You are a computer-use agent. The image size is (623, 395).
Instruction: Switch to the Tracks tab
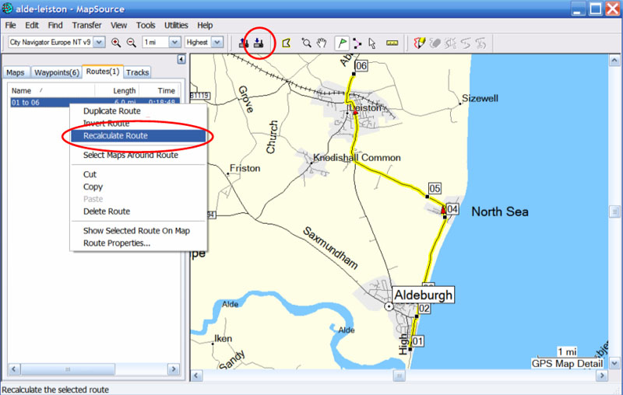(x=138, y=72)
